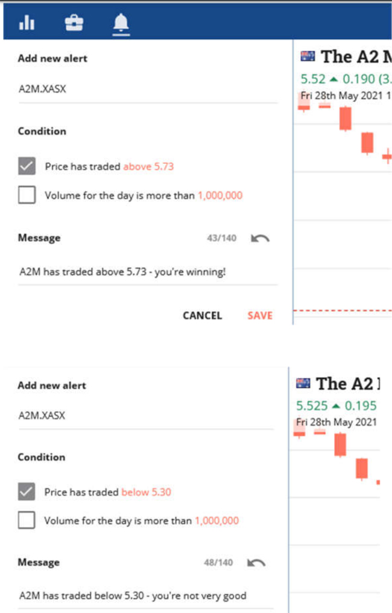Change the 'below 5.30' price condition

pos(147,492)
